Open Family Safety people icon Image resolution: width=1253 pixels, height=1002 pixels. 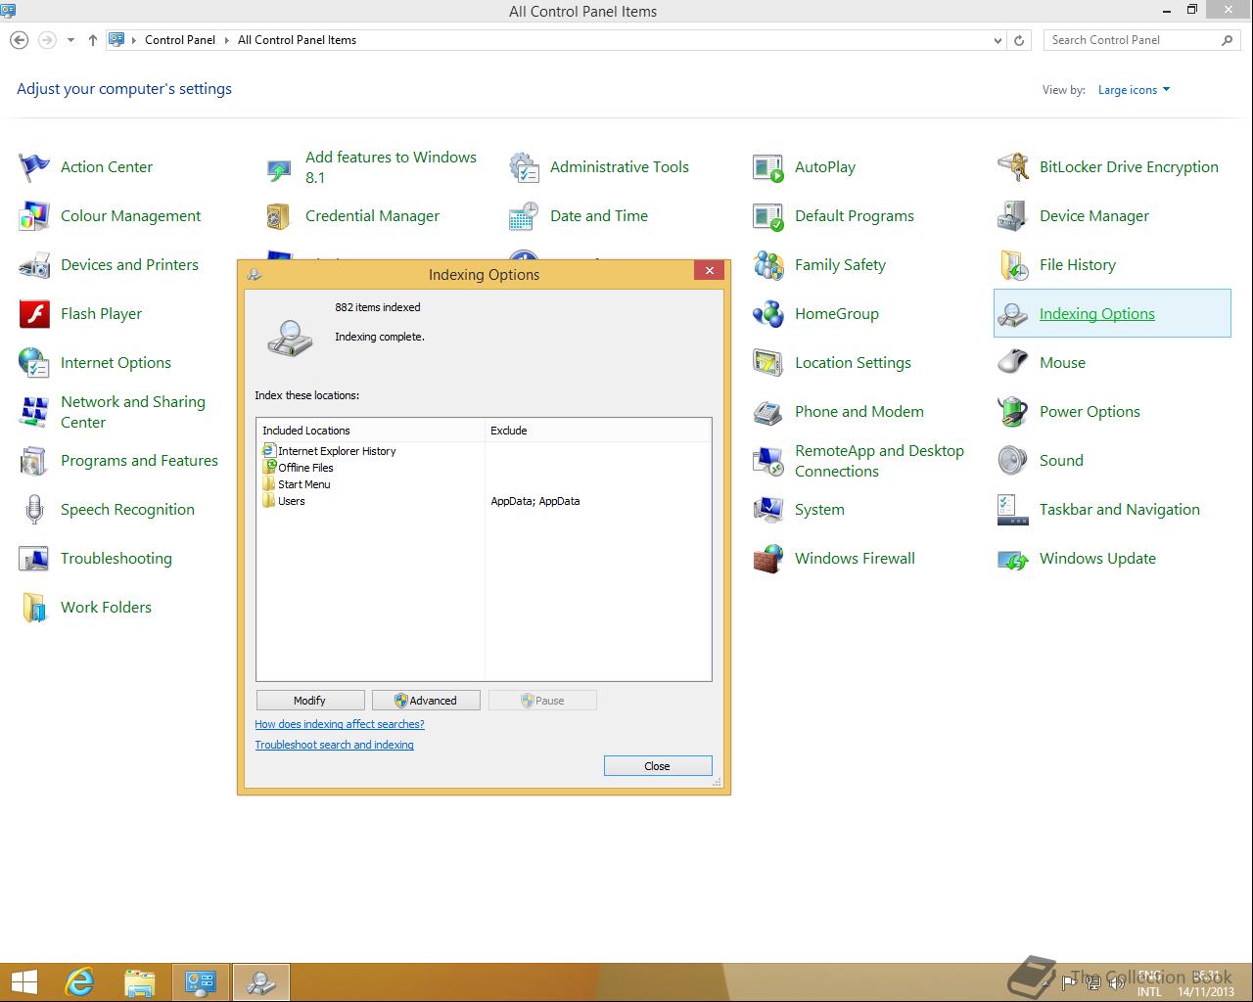click(x=768, y=265)
